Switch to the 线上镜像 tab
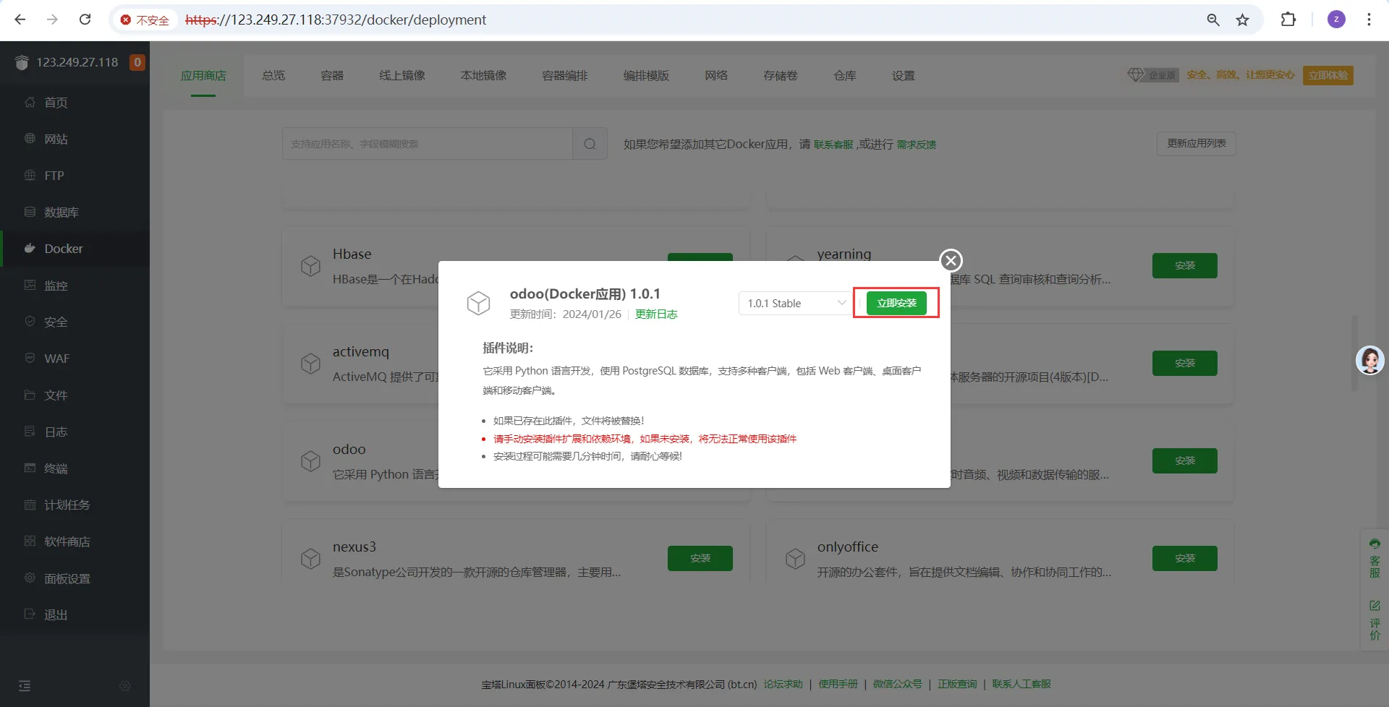This screenshot has height=707, width=1389. tap(402, 76)
